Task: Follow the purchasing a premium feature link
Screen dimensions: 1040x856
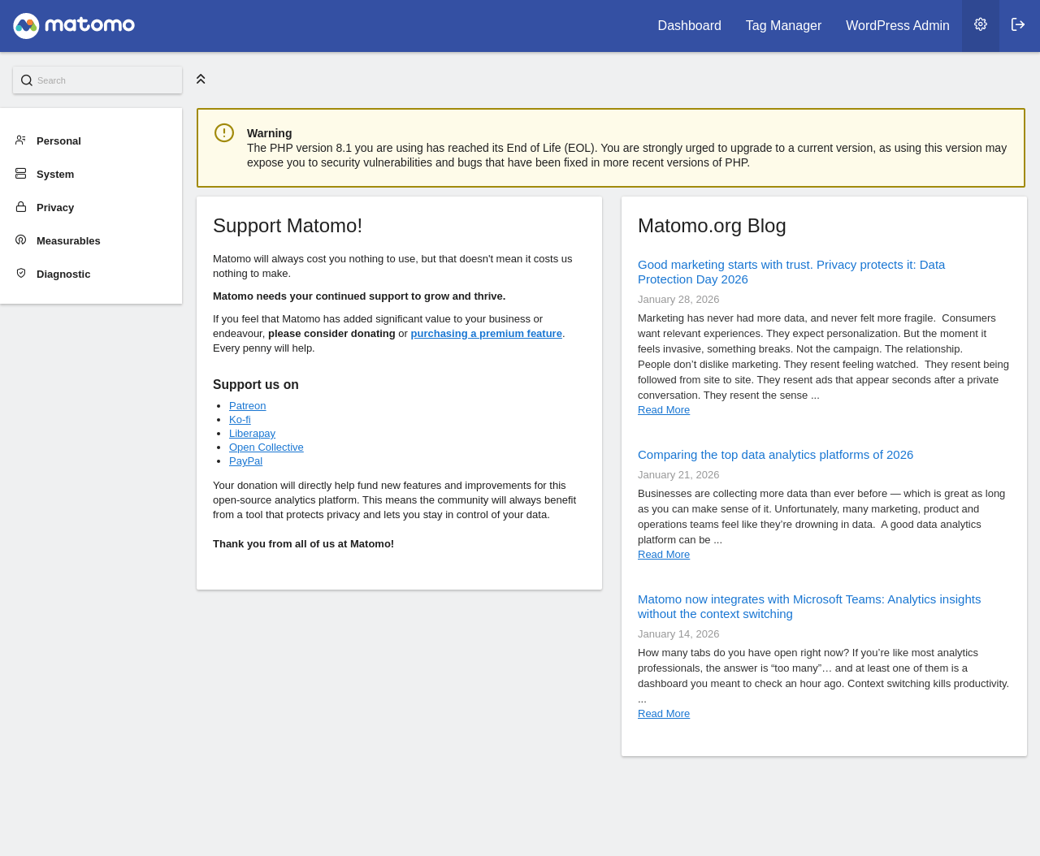Action: (x=486, y=334)
